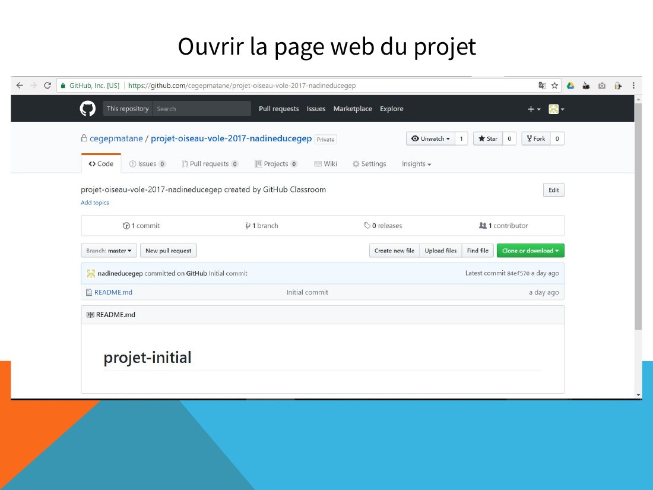
Task: Open the cegepmatane organization link
Action: (x=116, y=138)
